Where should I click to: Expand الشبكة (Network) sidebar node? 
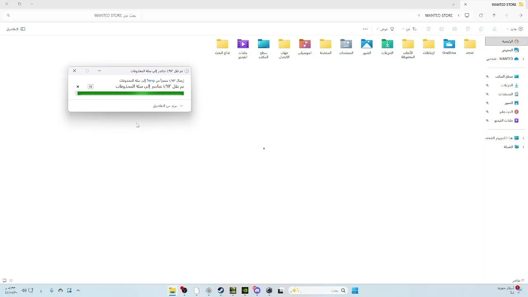click(x=523, y=147)
